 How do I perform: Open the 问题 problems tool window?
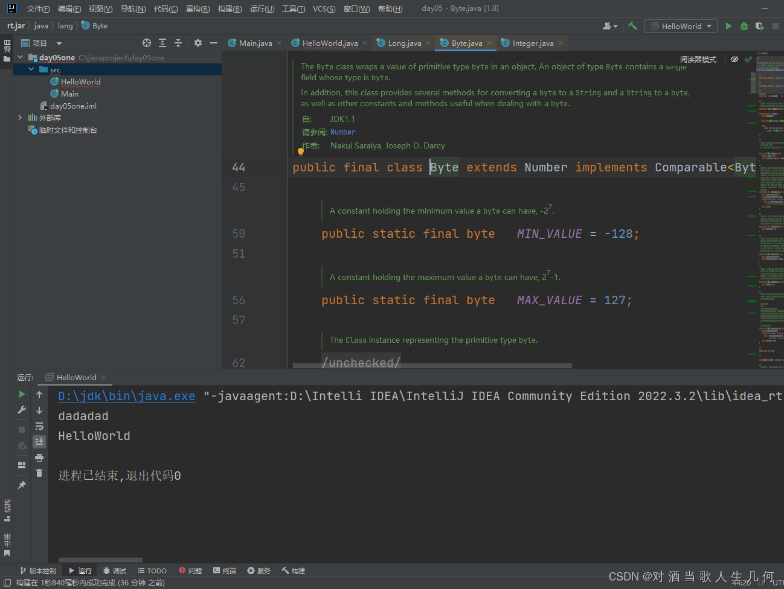190,571
